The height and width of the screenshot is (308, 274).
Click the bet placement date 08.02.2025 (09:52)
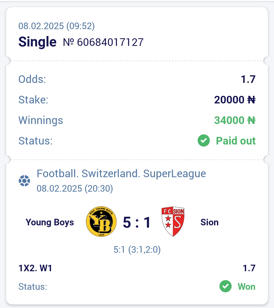click(57, 26)
